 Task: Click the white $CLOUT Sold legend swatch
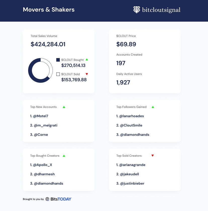58,74
